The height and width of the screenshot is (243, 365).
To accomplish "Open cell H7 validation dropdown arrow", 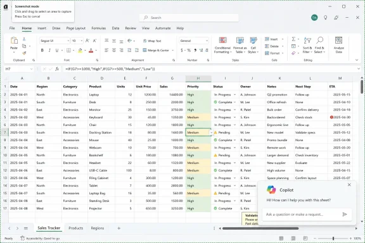I will (x=212, y=132).
